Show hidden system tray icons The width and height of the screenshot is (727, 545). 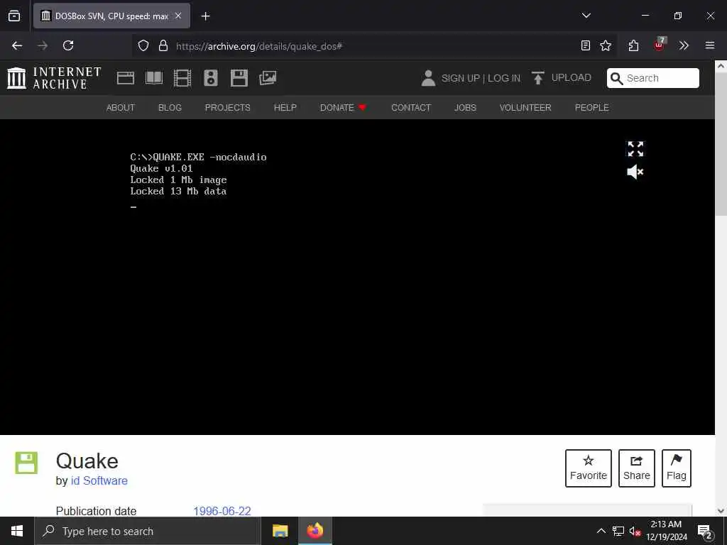pos(601,531)
